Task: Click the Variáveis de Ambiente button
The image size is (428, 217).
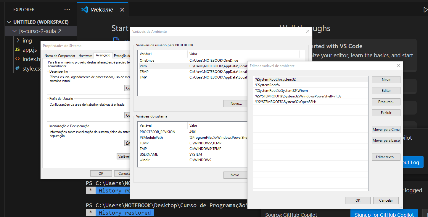Action: tap(124, 156)
